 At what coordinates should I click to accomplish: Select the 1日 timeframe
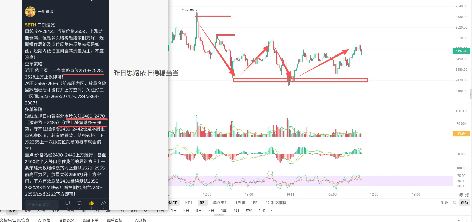point(174,211)
